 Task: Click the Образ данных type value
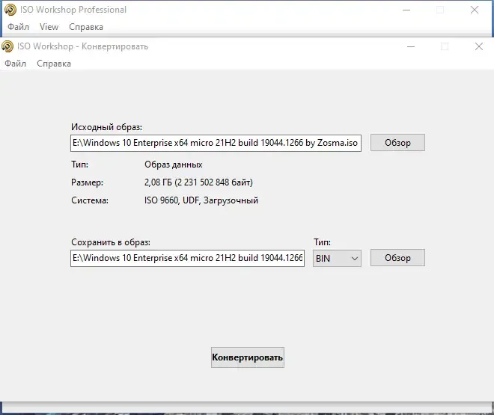coord(174,165)
